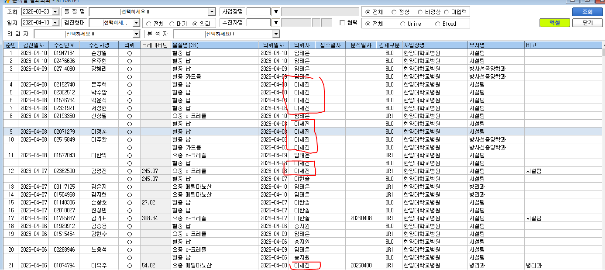Click the black arrow beside 사업장명 field
The image size is (605, 270).
click(x=276, y=12)
